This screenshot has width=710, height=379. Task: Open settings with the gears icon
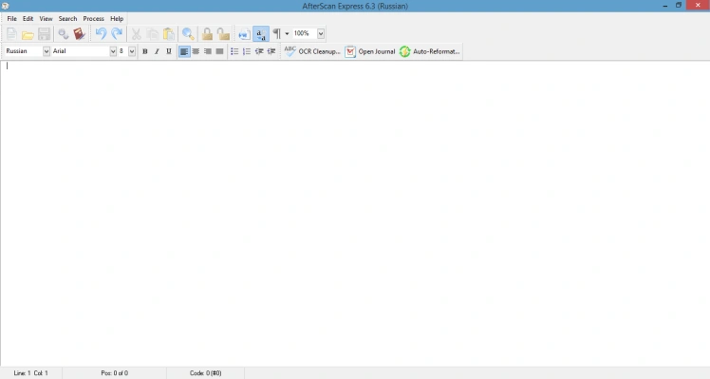64,34
